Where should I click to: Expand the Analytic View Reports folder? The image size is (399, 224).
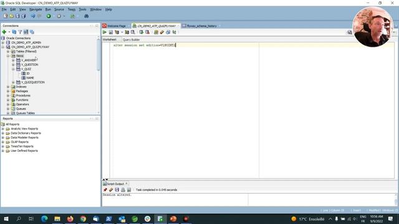click(3, 129)
